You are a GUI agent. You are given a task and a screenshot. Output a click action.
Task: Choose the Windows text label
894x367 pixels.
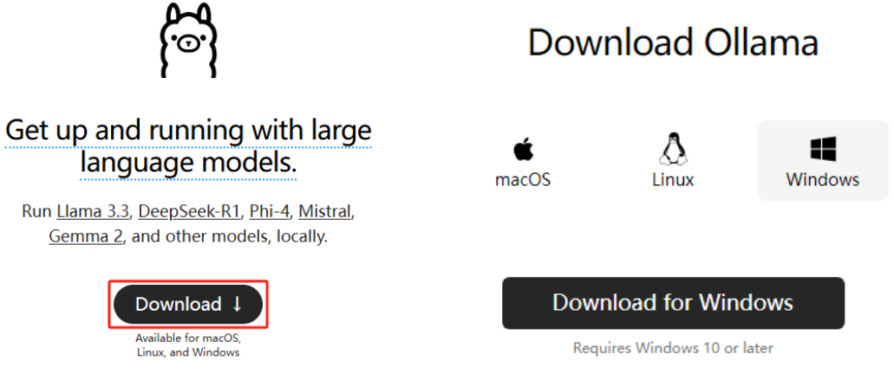[x=823, y=180]
